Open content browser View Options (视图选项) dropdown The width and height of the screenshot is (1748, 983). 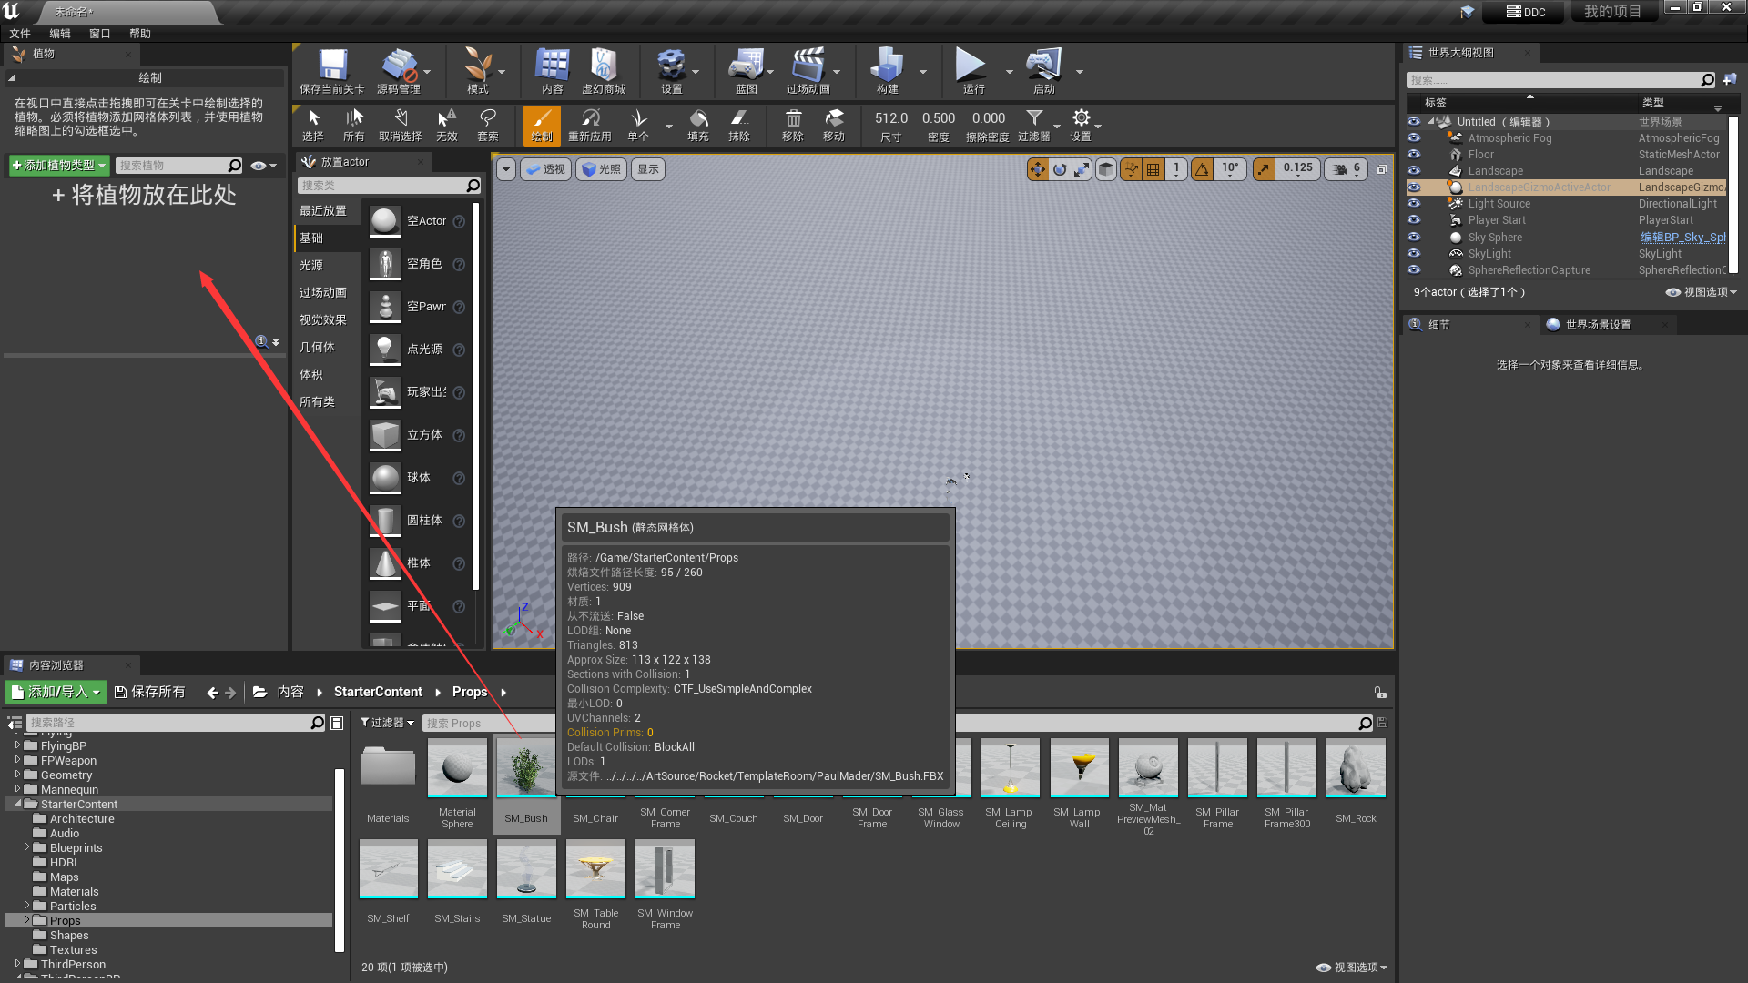(x=1352, y=968)
